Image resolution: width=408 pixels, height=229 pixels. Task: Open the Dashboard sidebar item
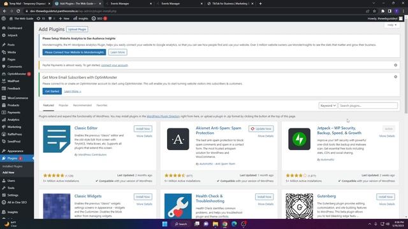15,28
